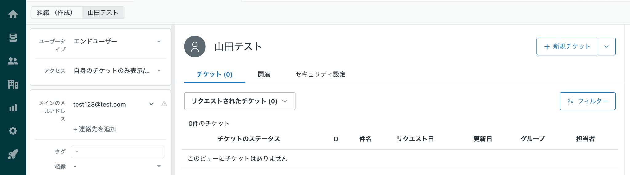This screenshot has height=175, width=630.
Task: Click the 連絡先を追加 link
Action: [95, 129]
